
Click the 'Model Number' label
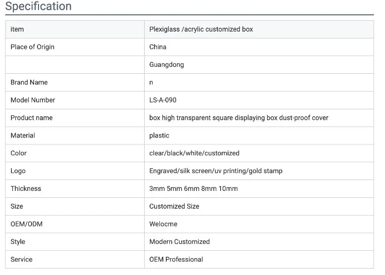[33, 100]
